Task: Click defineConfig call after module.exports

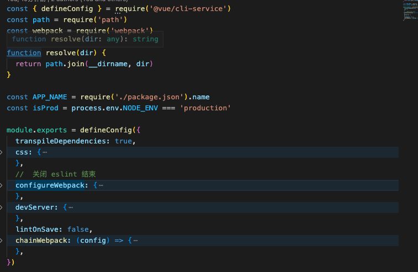Action: [x=106, y=130]
